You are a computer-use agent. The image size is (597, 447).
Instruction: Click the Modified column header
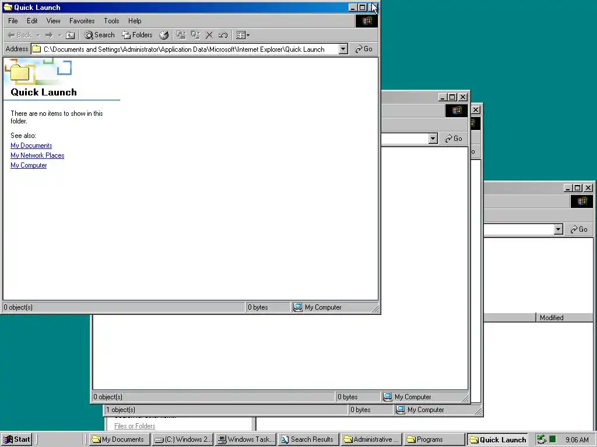coord(564,318)
